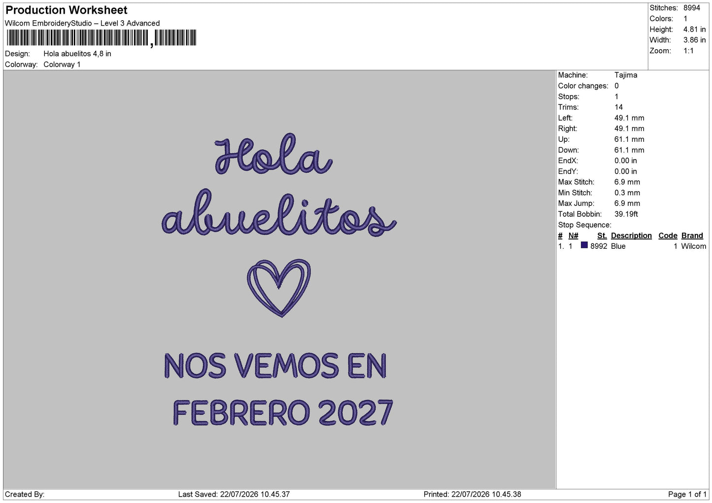Screen dimensions: 712x503
Task: Click the 'Page 1 of 1' indicator
Action: click(x=687, y=494)
